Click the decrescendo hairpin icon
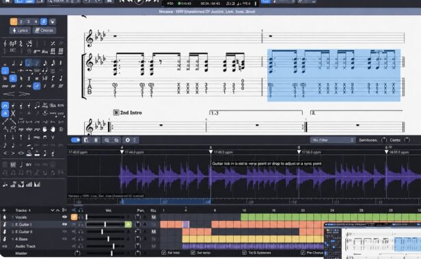 [24, 94]
